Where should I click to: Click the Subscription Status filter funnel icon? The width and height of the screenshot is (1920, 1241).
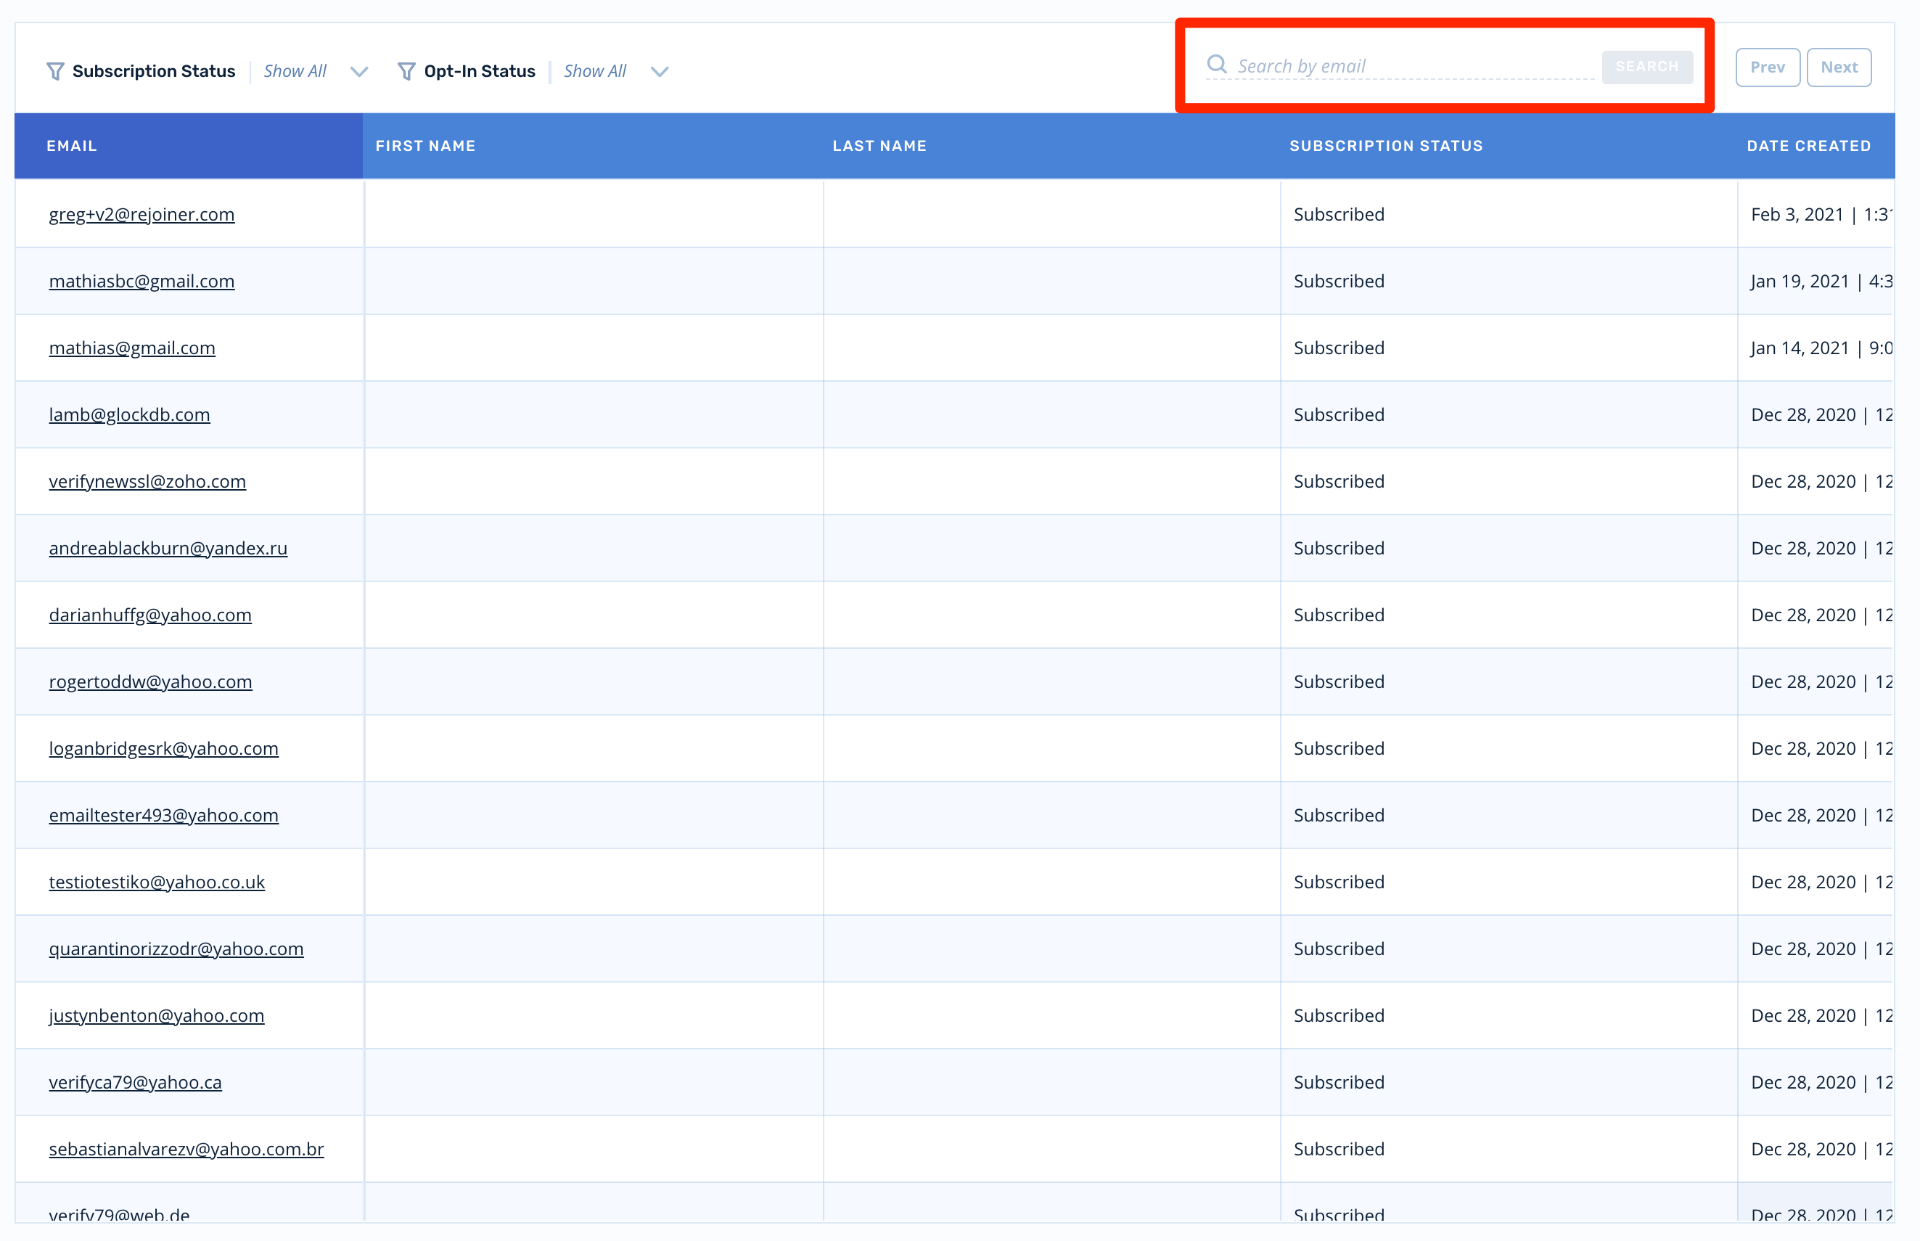pos(55,72)
